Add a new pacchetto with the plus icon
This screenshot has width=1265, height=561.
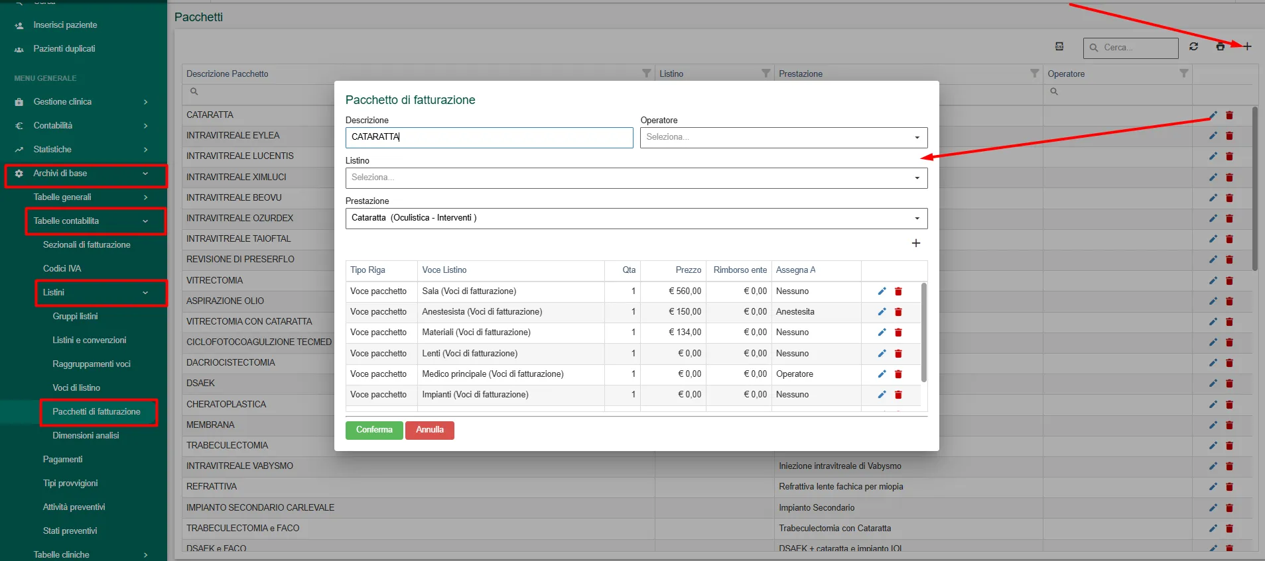coord(1247,46)
